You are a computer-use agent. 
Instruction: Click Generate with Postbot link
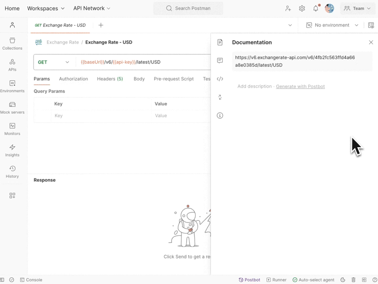tap(300, 87)
